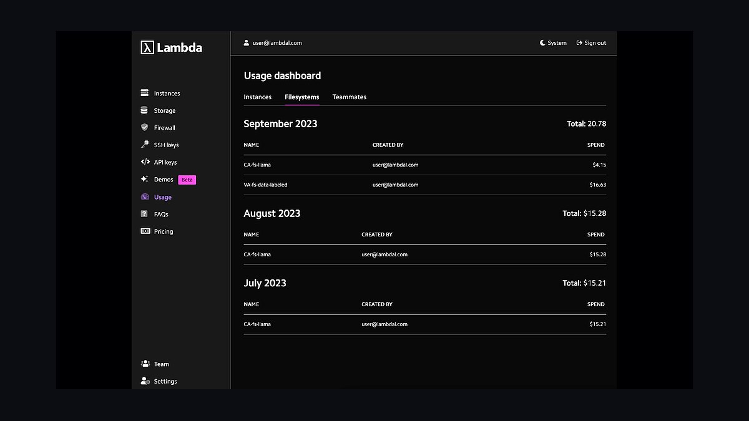Click September table CREATED BY header
The height and width of the screenshot is (421, 749).
388,145
